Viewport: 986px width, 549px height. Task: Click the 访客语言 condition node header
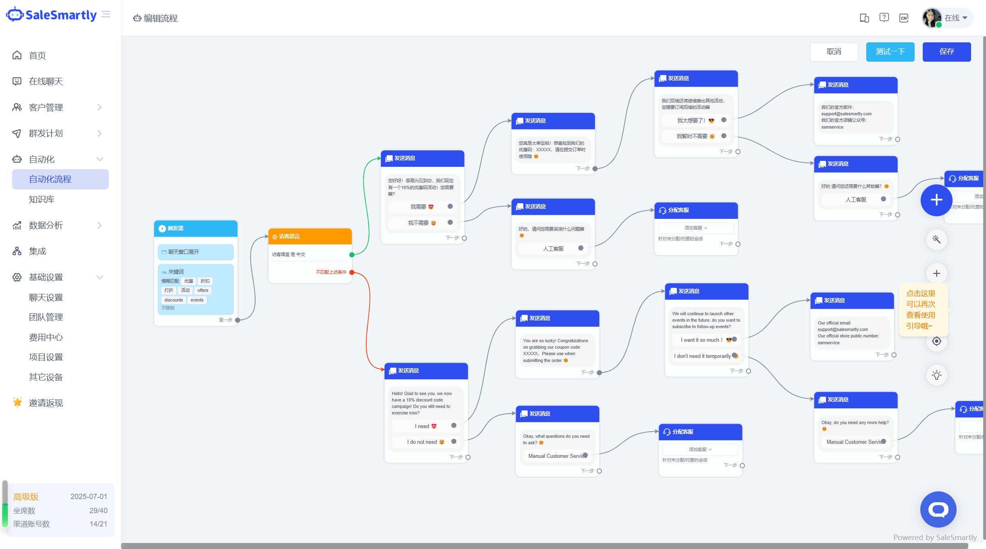(x=310, y=237)
